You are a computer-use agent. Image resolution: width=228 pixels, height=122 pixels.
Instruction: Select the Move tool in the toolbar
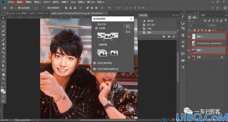point(3,18)
